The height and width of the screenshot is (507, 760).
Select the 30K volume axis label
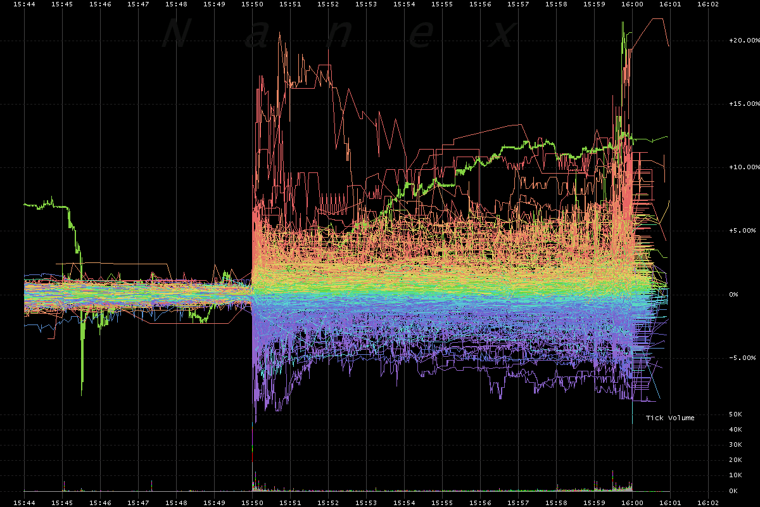tap(735, 445)
